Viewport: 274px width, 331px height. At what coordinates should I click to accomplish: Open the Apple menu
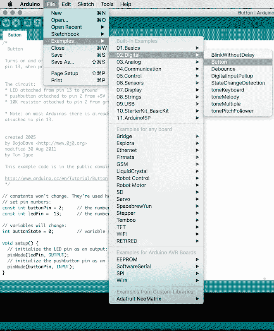[x=10, y=4]
